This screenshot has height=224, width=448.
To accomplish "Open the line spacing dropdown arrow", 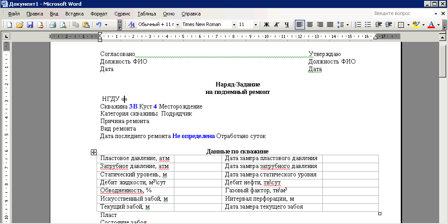I will click(x=347, y=25).
